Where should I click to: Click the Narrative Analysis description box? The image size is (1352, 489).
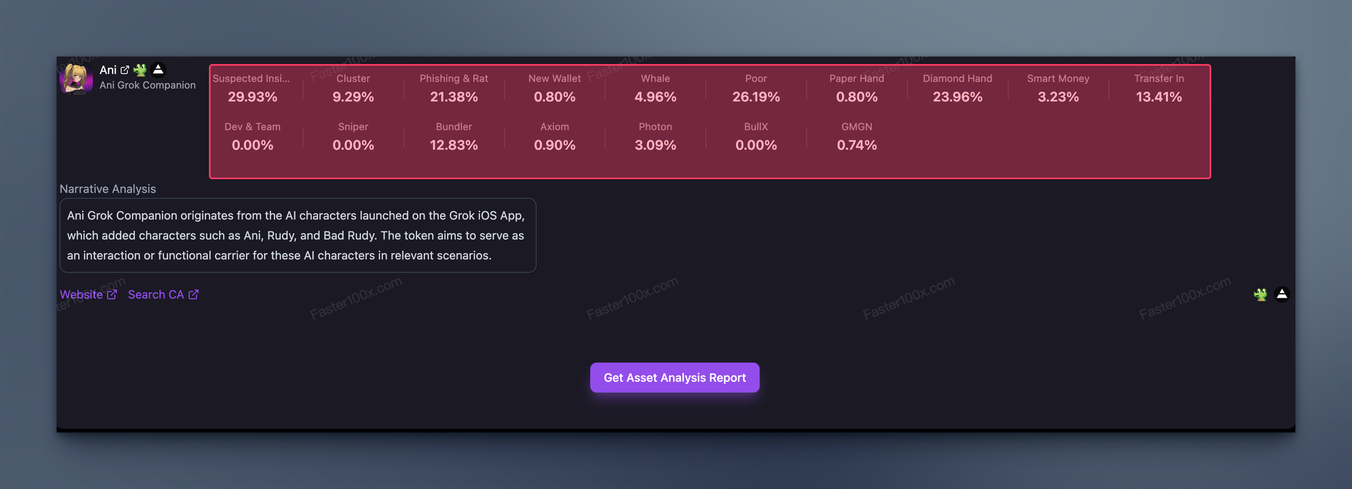point(298,235)
